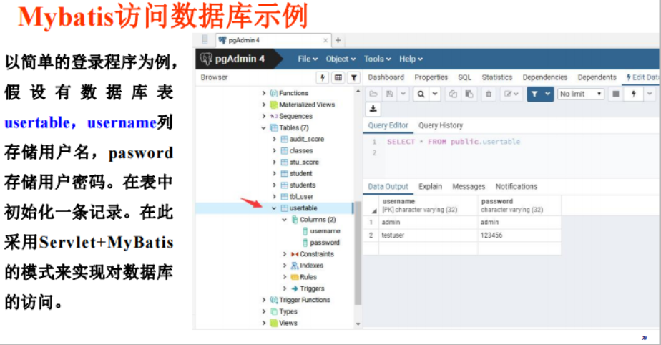The image size is (661, 345).
Task: Open the Help menu
Action: [x=411, y=59]
